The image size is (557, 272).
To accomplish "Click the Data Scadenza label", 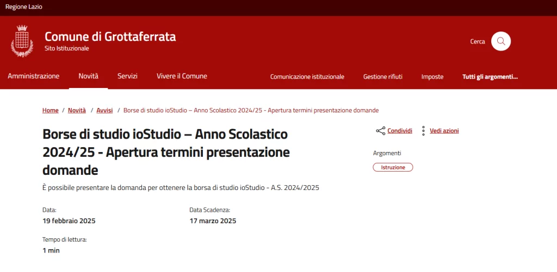I will pos(209,210).
